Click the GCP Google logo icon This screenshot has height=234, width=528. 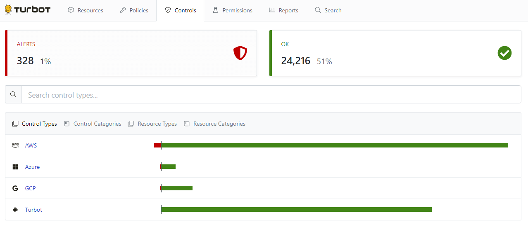click(15, 188)
